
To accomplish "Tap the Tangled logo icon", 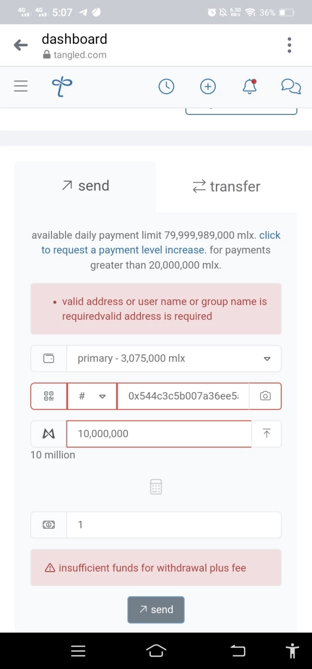I will point(62,86).
